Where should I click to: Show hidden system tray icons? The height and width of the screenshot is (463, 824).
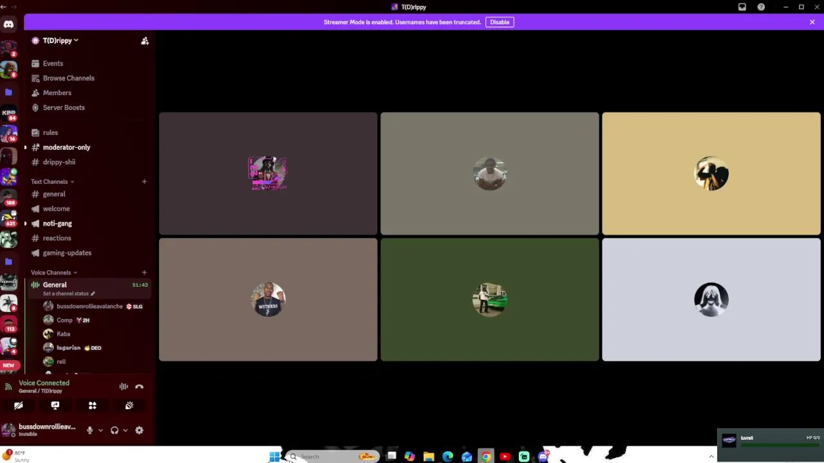click(x=711, y=457)
